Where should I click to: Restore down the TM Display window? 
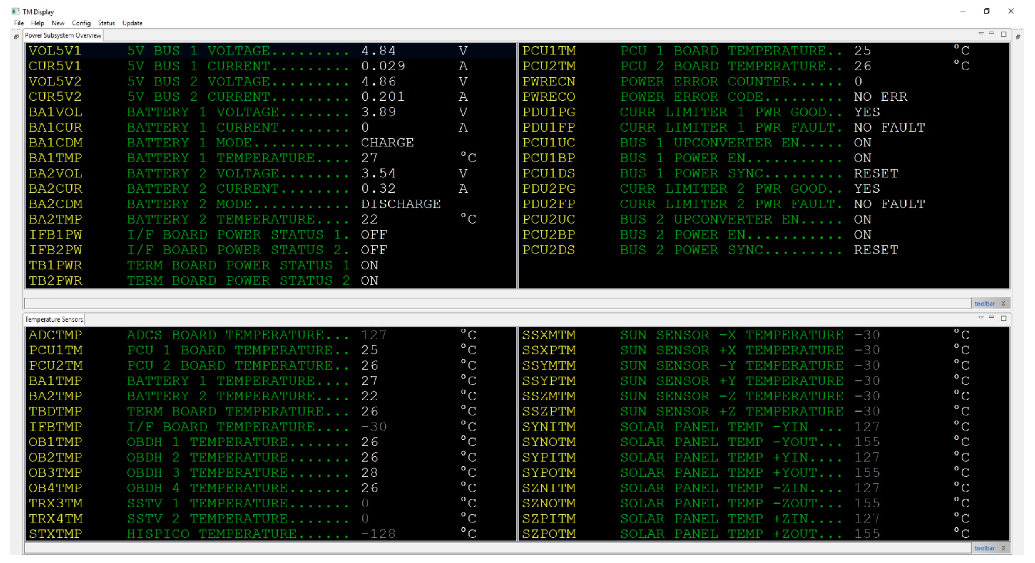coord(987,11)
